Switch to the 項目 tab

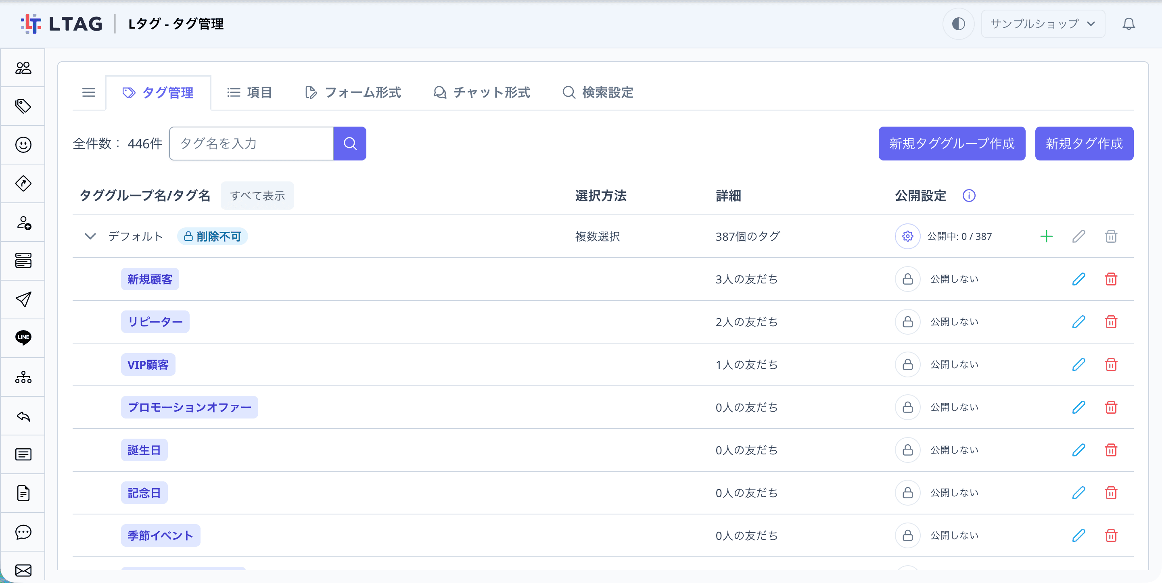tap(249, 93)
